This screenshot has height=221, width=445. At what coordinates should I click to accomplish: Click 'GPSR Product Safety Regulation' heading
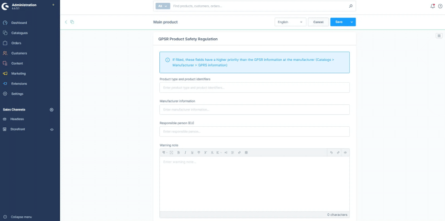(x=188, y=39)
